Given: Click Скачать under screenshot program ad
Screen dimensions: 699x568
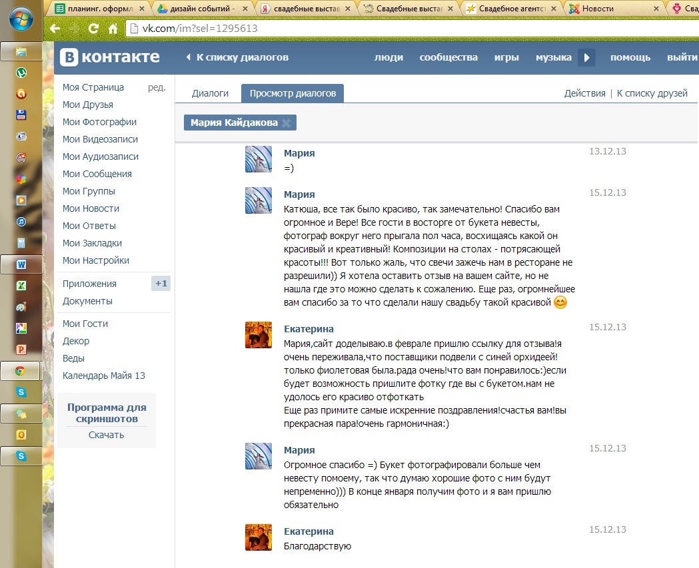Looking at the screenshot, I should [x=106, y=435].
